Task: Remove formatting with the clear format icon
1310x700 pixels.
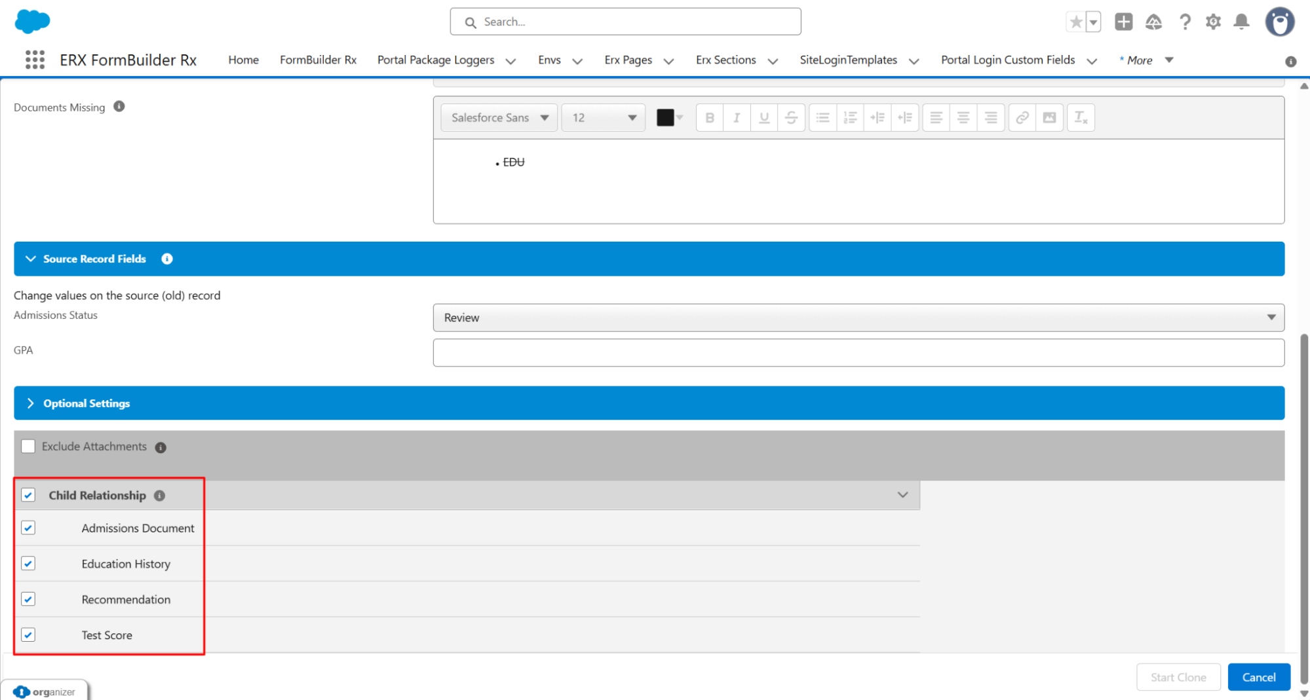Action: 1081,118
